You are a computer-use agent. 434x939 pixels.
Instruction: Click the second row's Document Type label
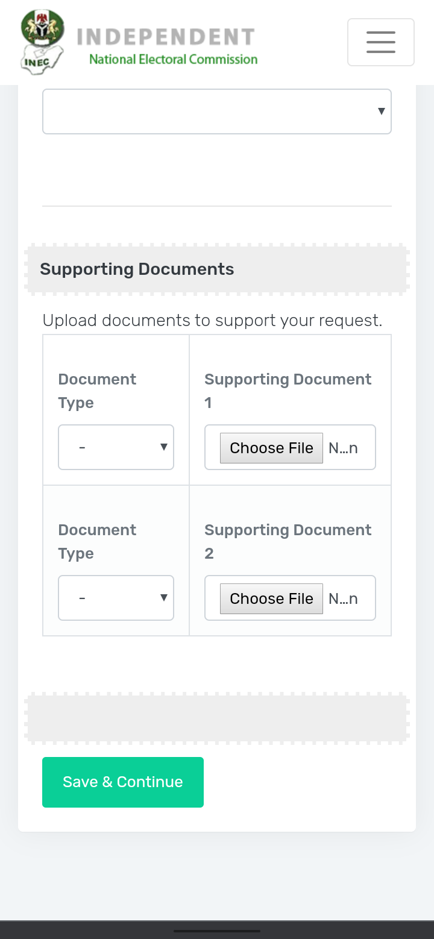coord(97,541)
